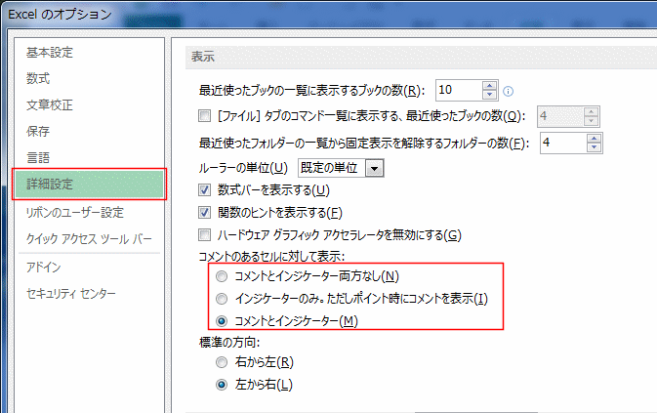
Task: Select コメントとインジケーター両方なし radio option
Action: point(222,276)
